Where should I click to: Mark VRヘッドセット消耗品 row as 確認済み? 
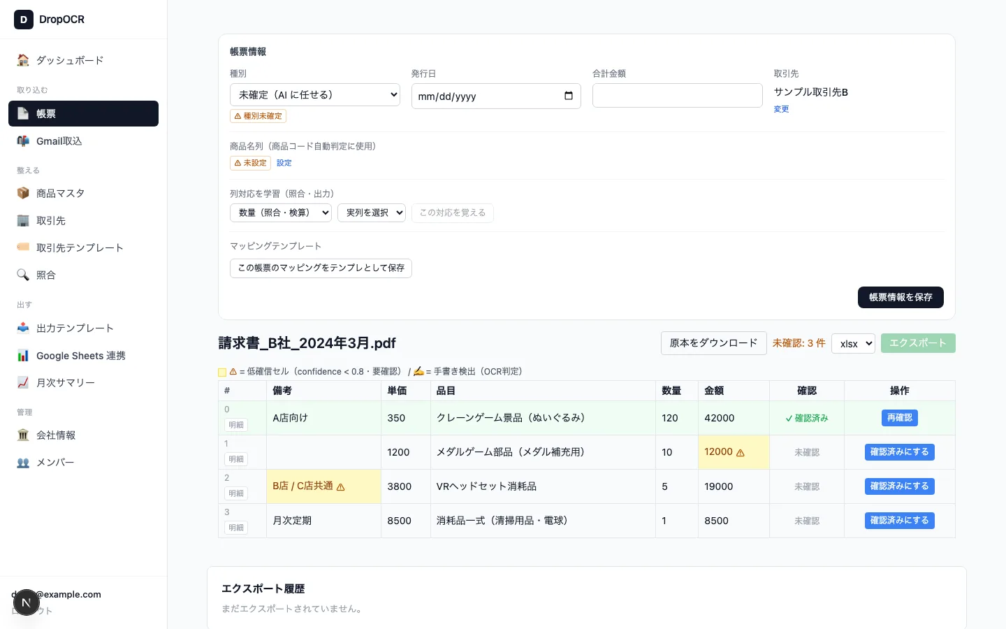900,486
